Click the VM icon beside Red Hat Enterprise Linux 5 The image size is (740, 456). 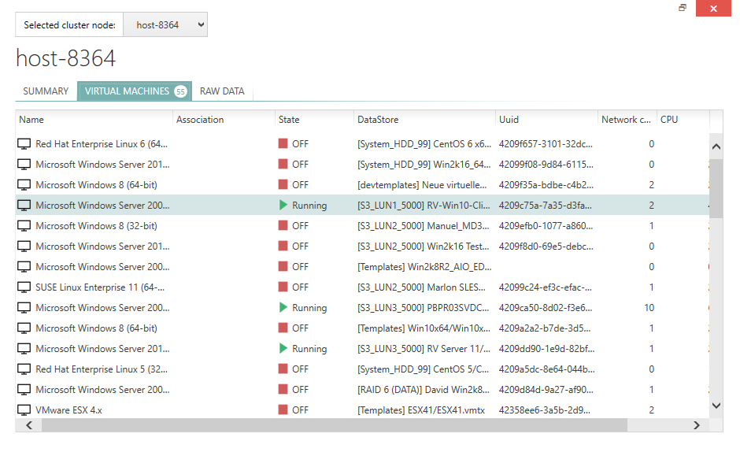[24, 369]
